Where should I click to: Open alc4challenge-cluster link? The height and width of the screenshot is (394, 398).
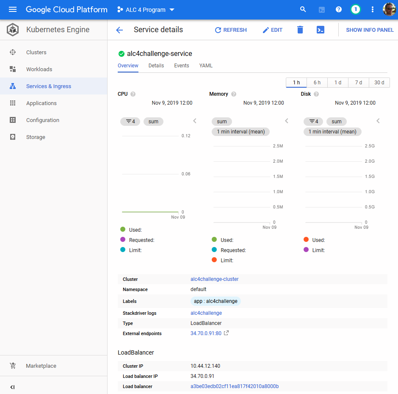pos(215,279)
